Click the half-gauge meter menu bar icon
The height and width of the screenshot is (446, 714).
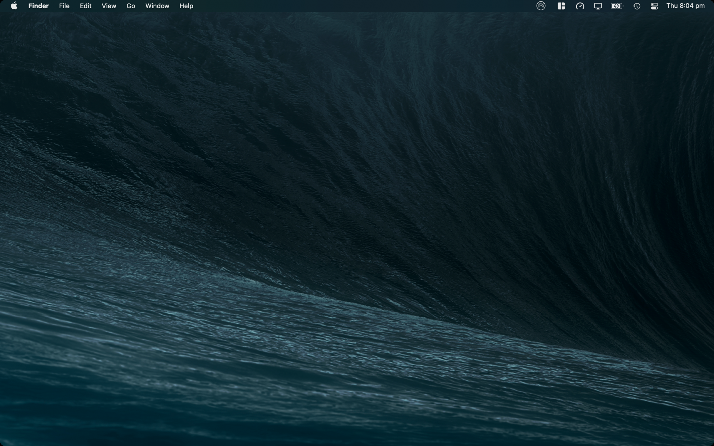pyautogui.click(x=580, y=6)
